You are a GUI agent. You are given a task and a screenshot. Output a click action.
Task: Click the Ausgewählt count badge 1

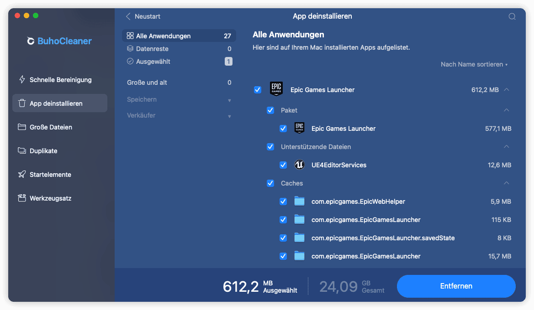tap(228, 62)
